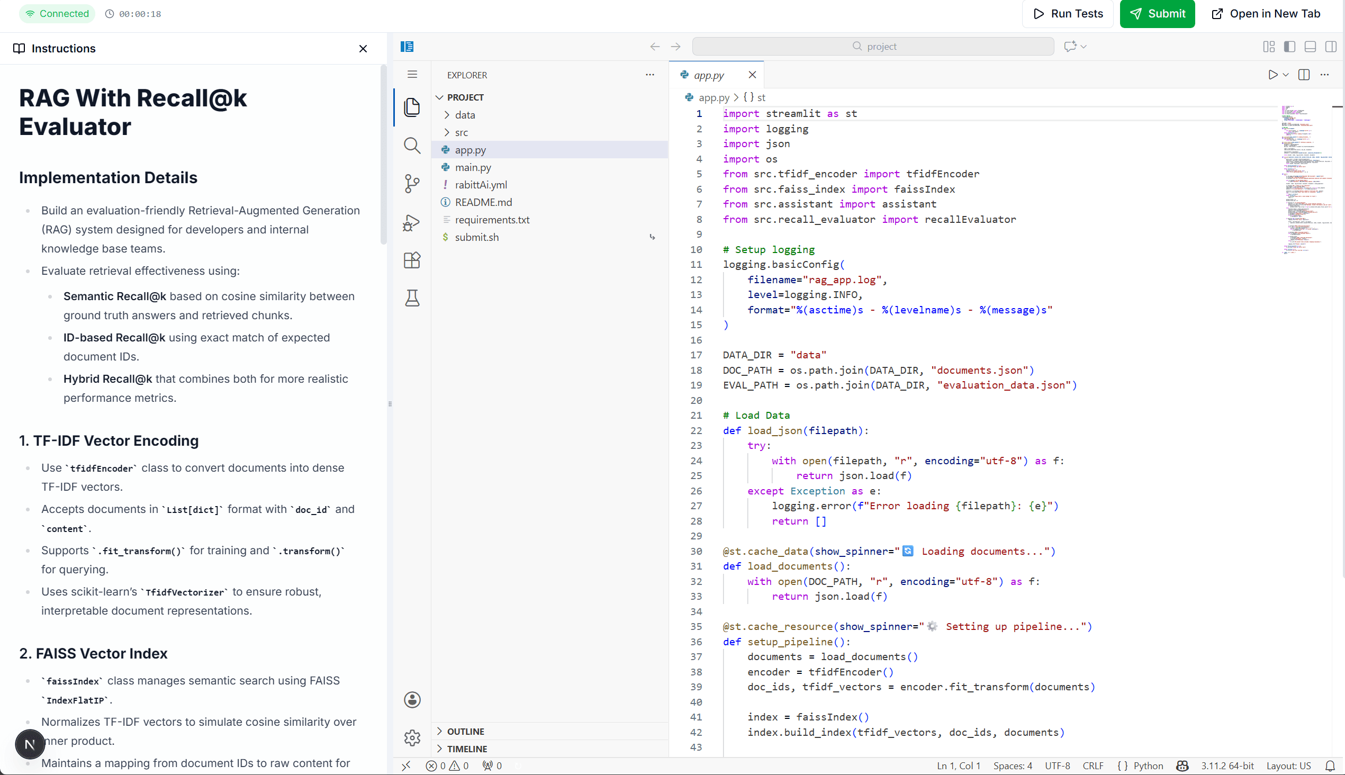This screenshot has height=775, width=1345.
Task: Go to line via Ln 1, Col 1
Action: coord(959,766)
